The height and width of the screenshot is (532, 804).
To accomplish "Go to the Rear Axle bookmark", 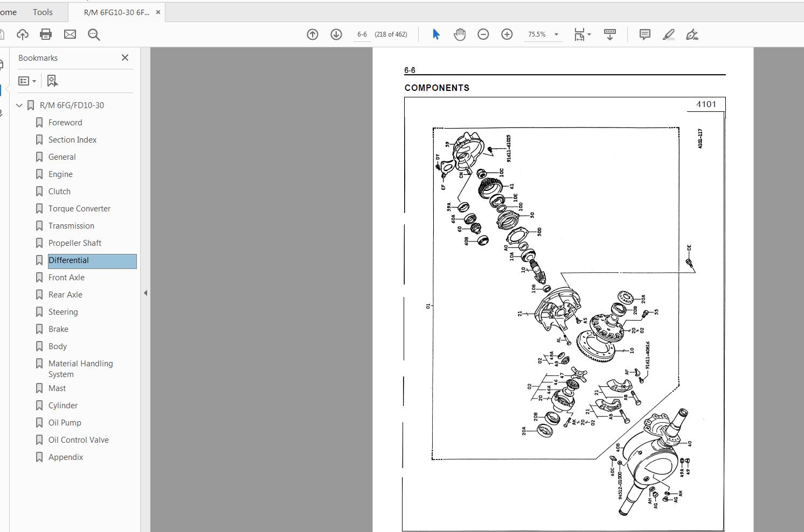I will (x=65, y=295).
